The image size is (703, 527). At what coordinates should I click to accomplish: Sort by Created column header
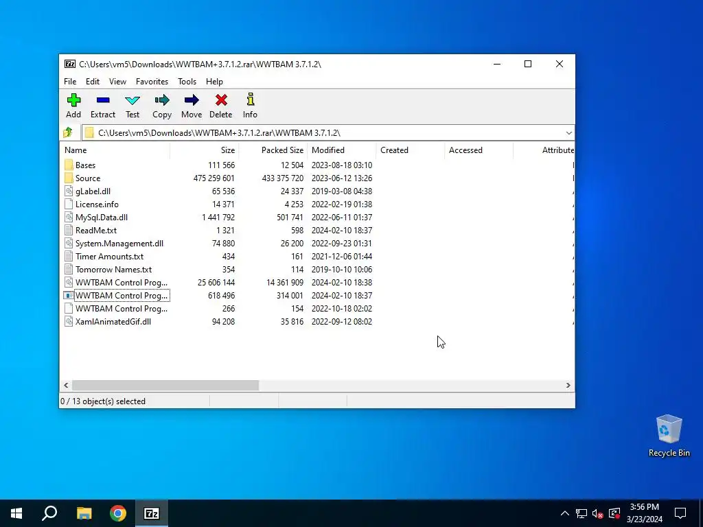click(x=411, y=150)
